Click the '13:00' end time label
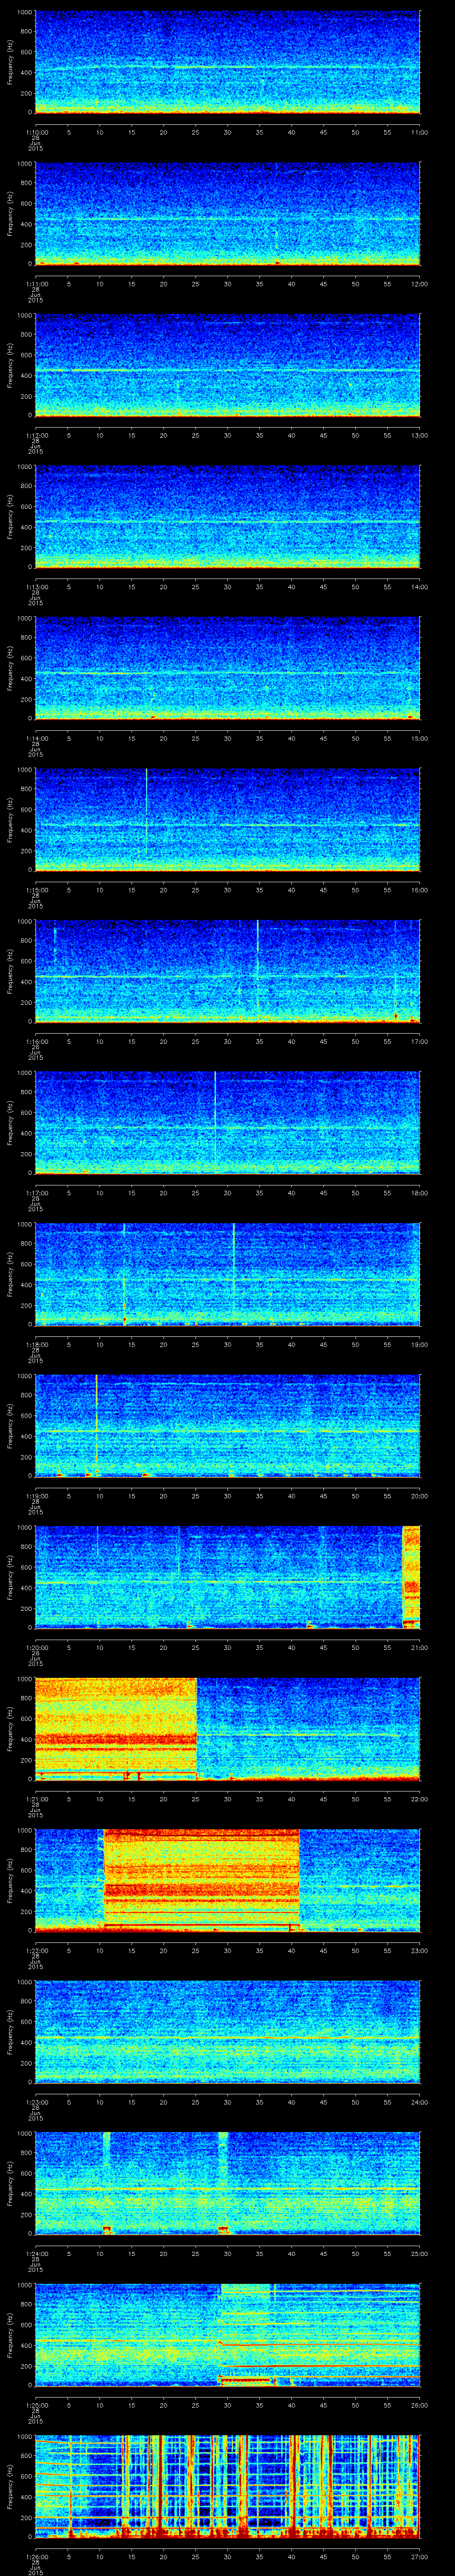 (x=420, y=435)
